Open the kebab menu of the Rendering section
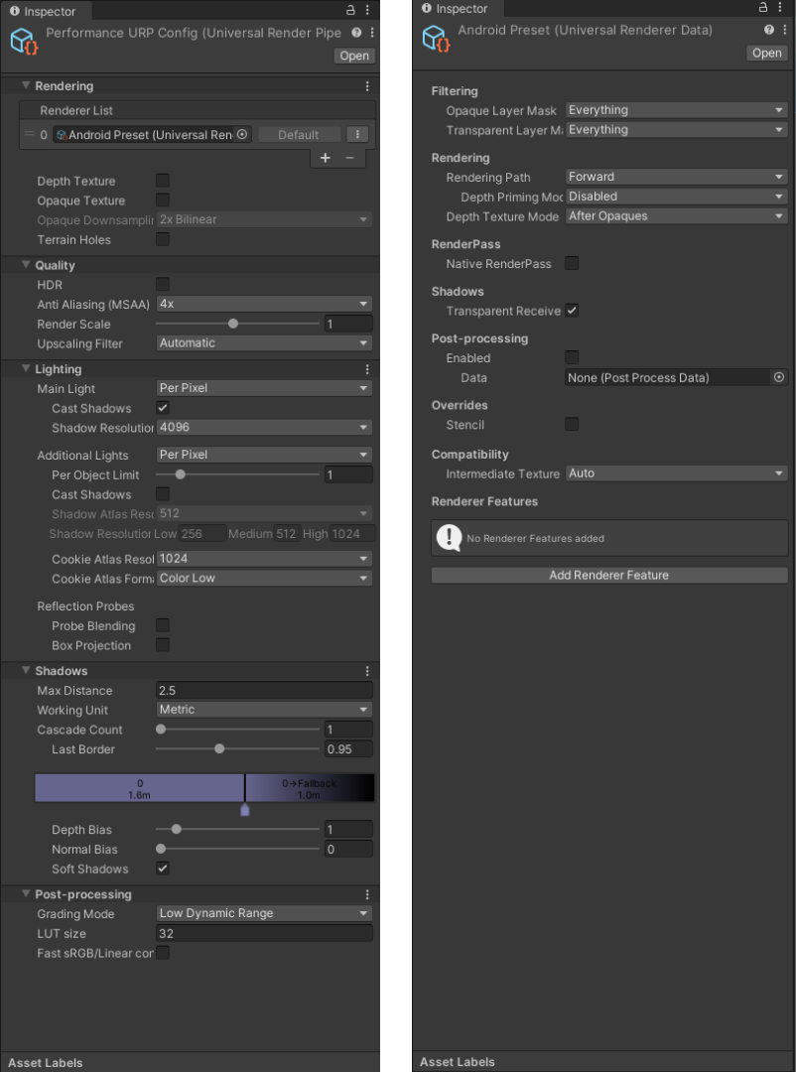Screen dimensions: 796x1072 (367, 86)
